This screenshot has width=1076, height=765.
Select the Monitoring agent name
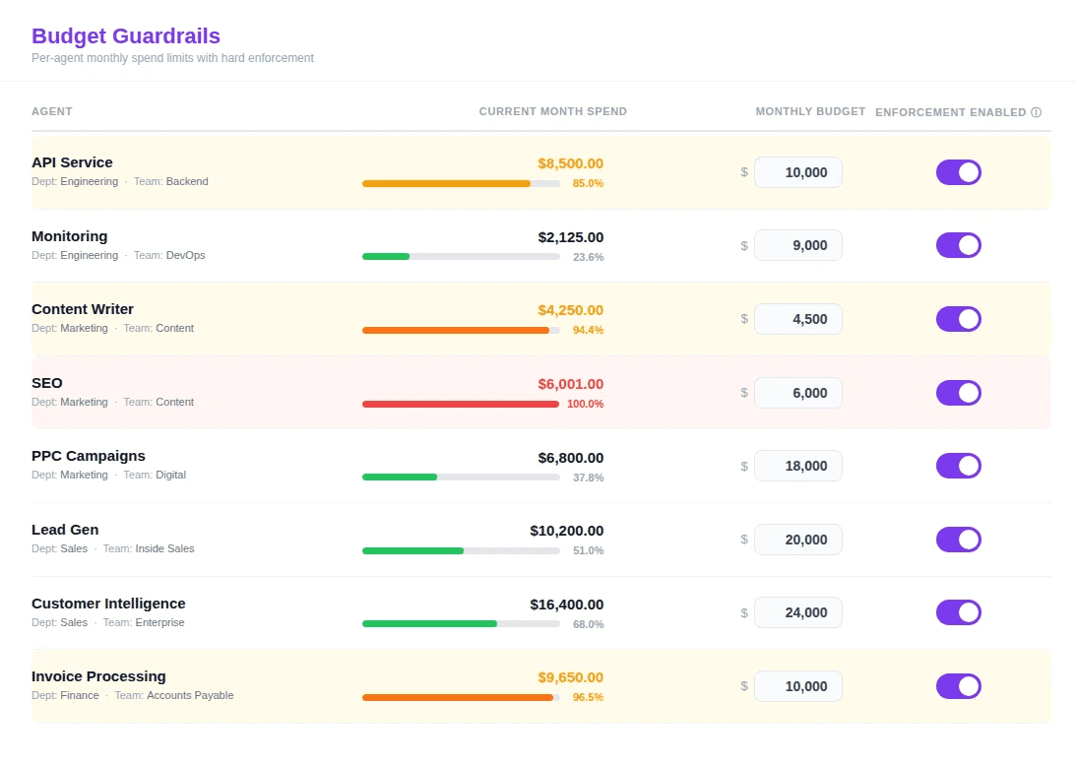point(69,236)
